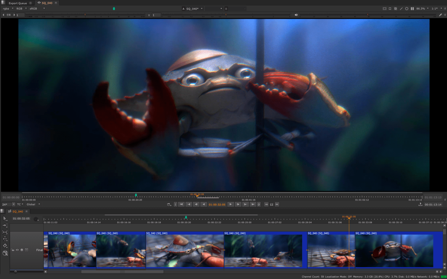Select the SQ_040 timeline panel tab

tap(18, 211)
